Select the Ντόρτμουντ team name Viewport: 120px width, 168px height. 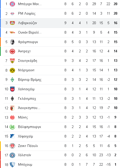pyautogui.click(x=26, y=70)
